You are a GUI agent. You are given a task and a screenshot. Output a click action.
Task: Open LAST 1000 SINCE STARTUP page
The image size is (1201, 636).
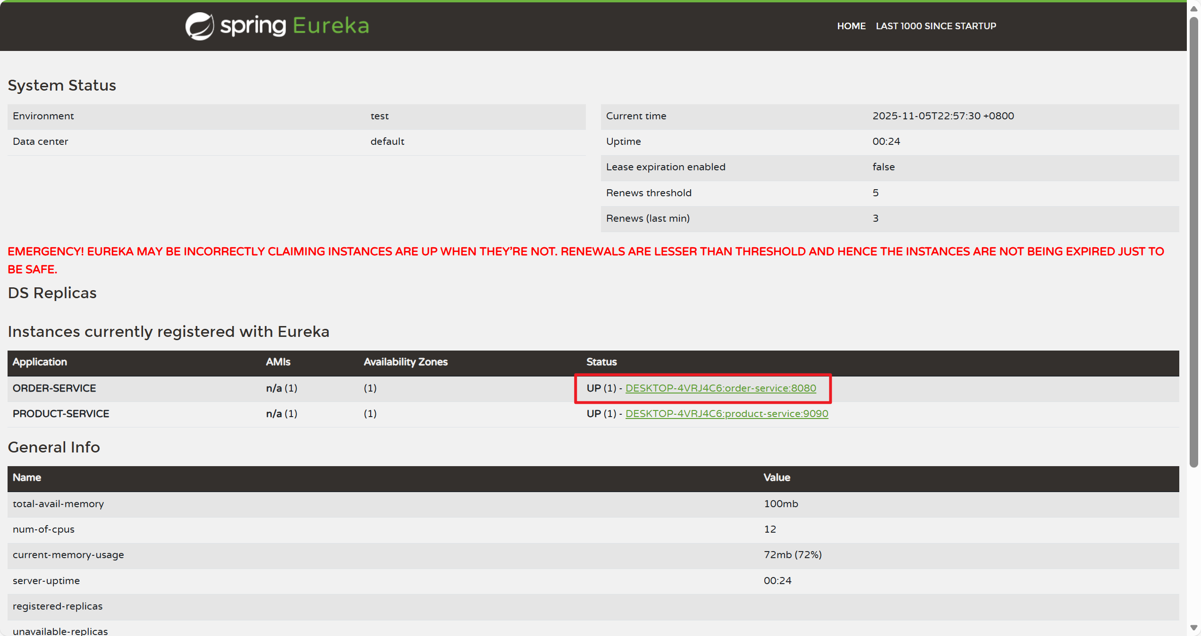pos(936,26)
